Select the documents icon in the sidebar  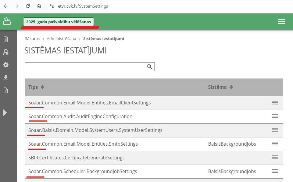point(5,39)
